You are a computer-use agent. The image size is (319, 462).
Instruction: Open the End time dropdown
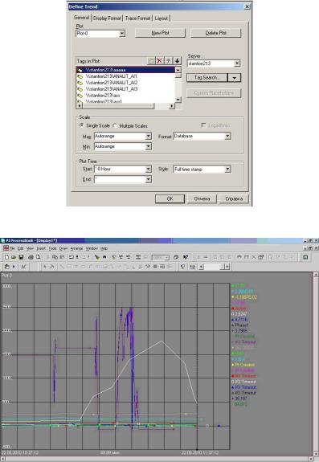click(x=149, y=179)
